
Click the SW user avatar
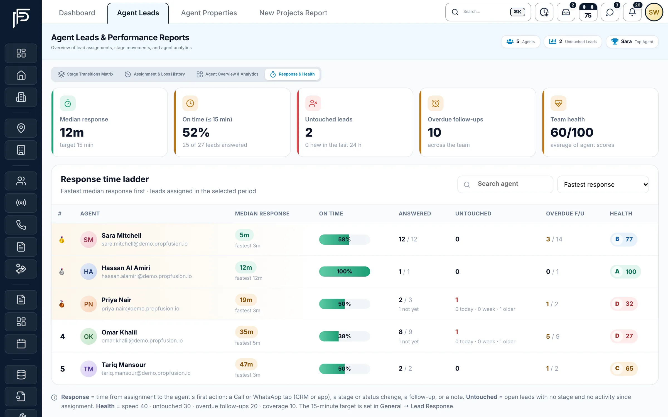pyautogui.click(x=654, y=12)
